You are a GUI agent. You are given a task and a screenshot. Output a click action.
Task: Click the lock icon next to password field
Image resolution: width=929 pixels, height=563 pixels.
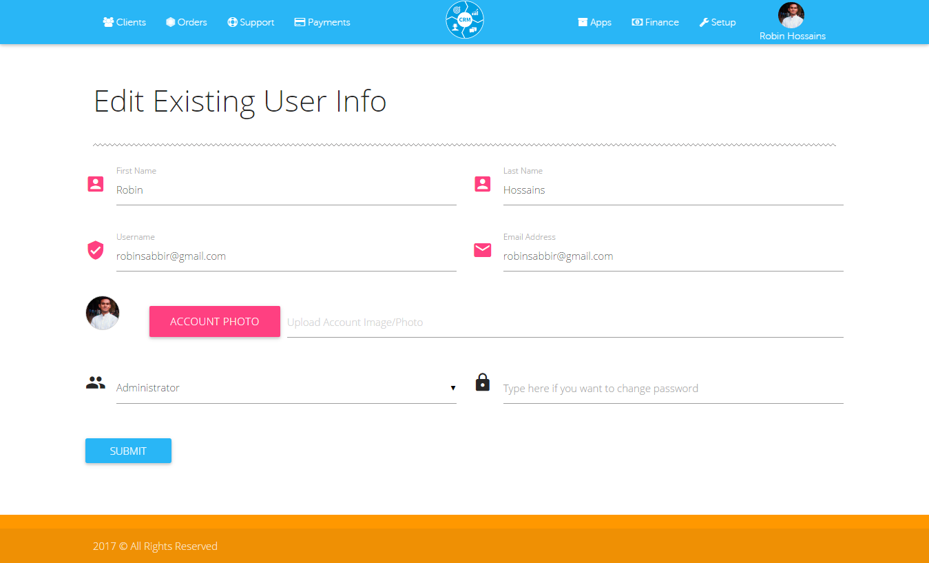[482, 382]
